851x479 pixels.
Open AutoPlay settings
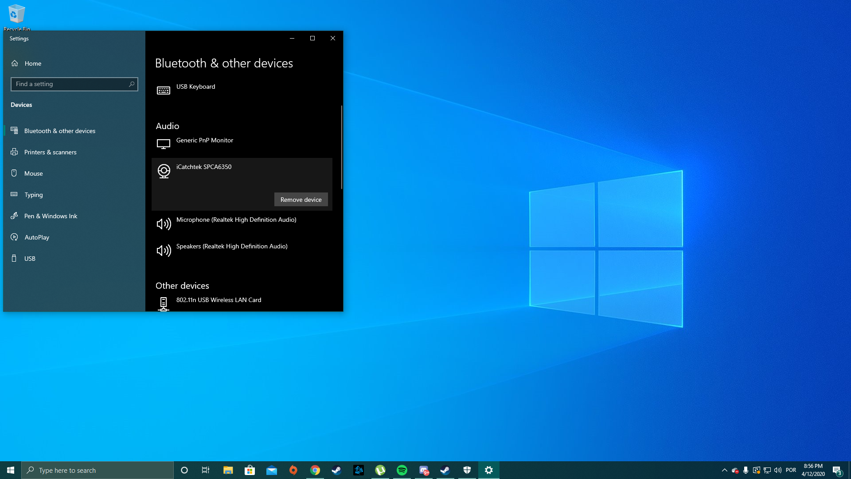pos(37,237)
